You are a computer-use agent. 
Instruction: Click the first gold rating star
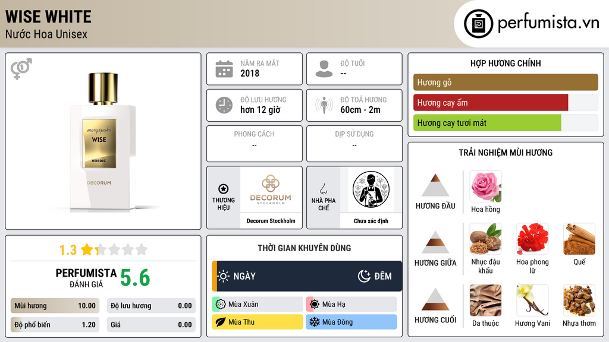[87, 249]
